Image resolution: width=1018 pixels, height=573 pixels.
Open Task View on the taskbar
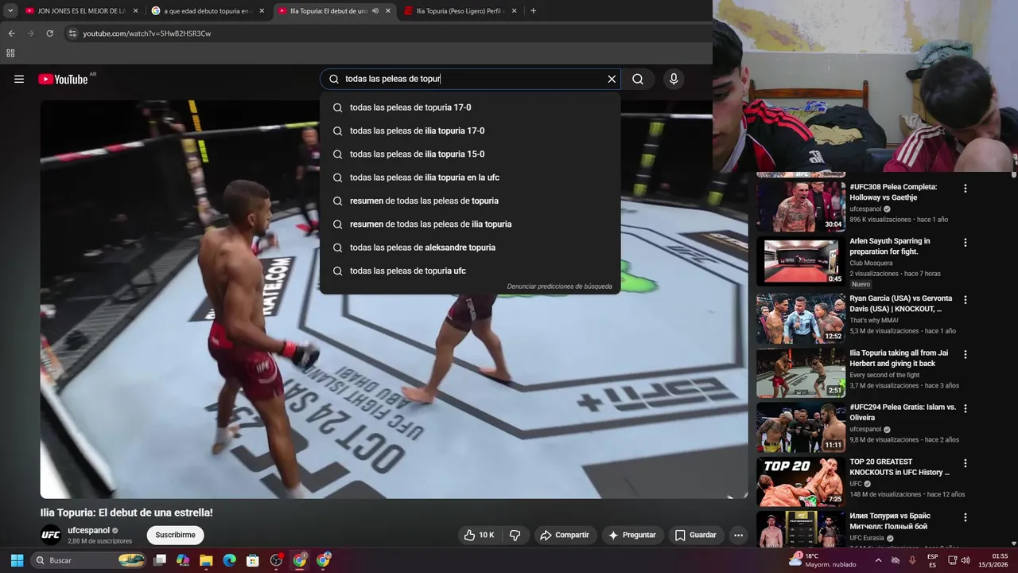click(x=160, y=560)
